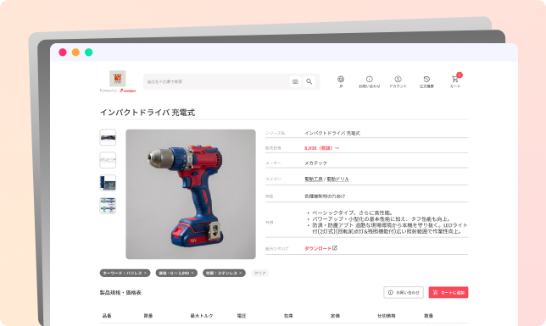
Task: Click the メカテック manufacturer name
Action: point(316,163)
